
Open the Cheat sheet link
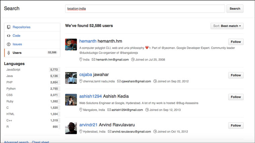point(40,142)
